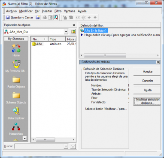The image size is (164, 158).
Task: Toggle the object browser icon in toolbar
Action: 56,18
